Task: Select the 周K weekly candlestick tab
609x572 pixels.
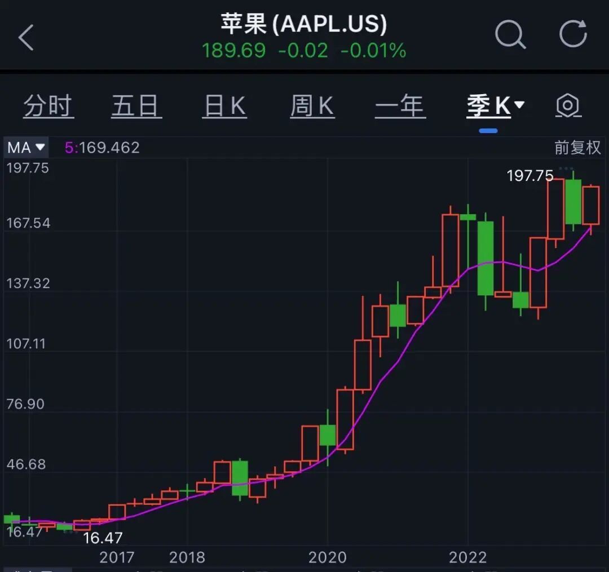Action: coord(312,105)
